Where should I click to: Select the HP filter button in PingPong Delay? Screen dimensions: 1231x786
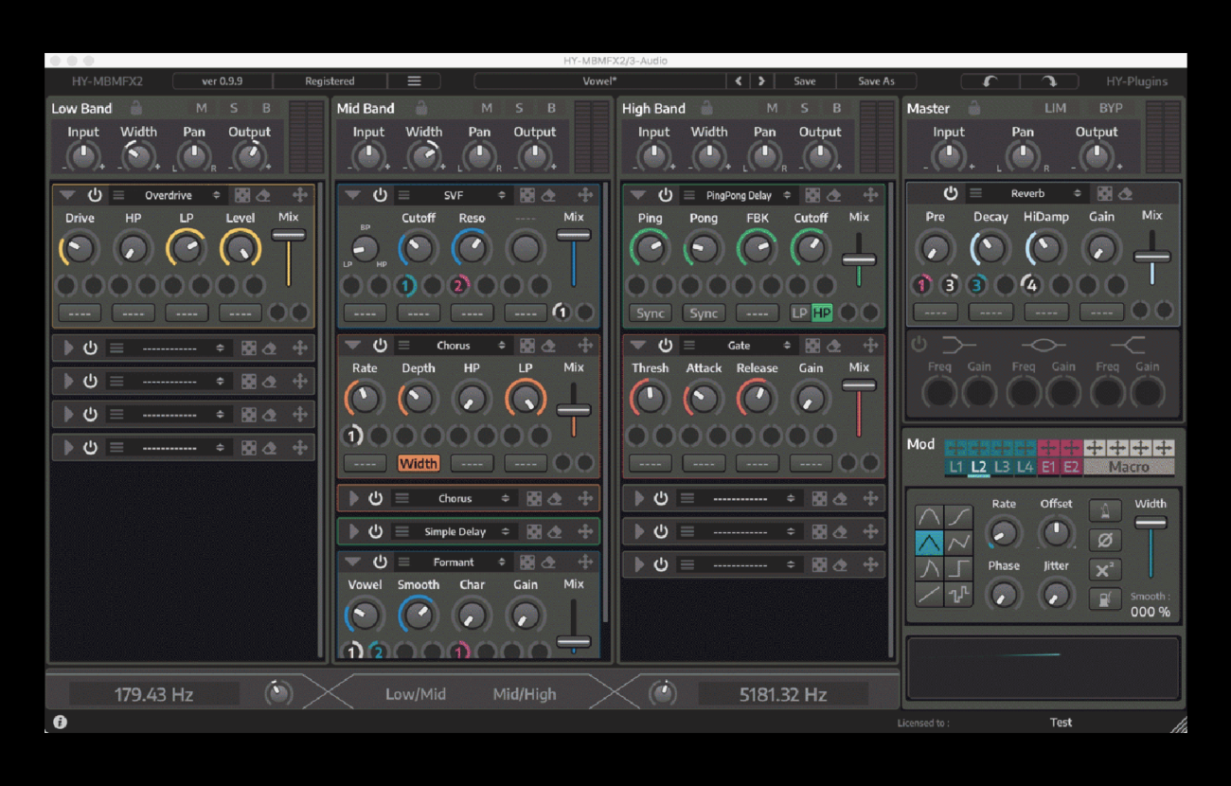point(821,313)
